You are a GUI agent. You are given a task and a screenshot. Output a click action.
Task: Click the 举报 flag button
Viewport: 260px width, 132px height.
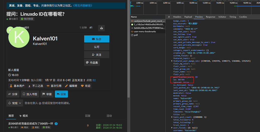[47, 94]
